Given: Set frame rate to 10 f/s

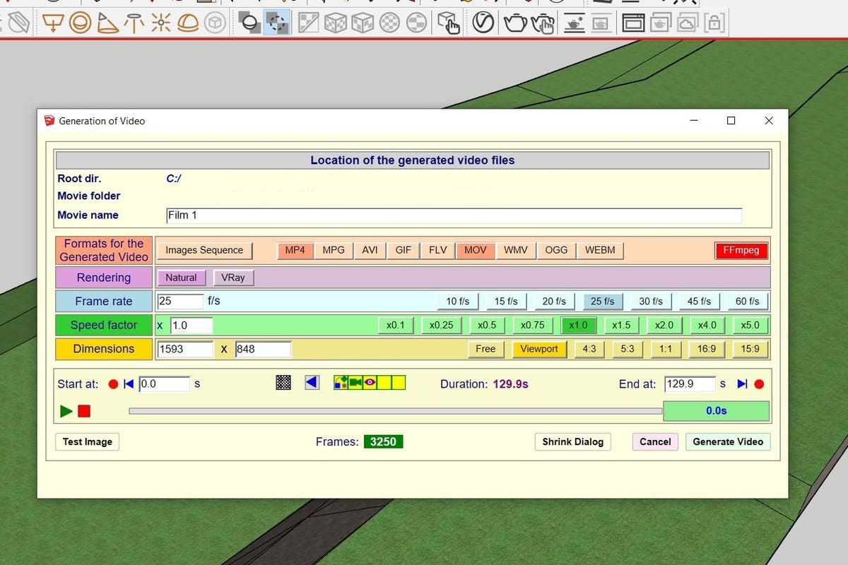Looking at the screenshot, I should tap(458, 302).
